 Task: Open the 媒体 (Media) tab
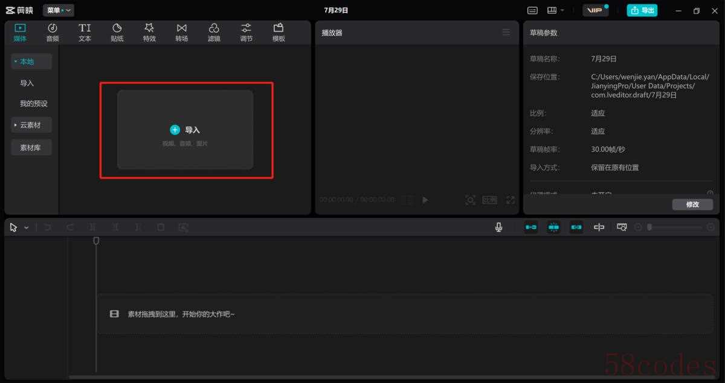pyautogui.click(x=20, y=33)
